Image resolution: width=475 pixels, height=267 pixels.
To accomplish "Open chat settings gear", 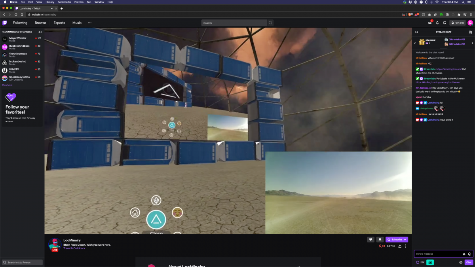I will pos(461,262).
